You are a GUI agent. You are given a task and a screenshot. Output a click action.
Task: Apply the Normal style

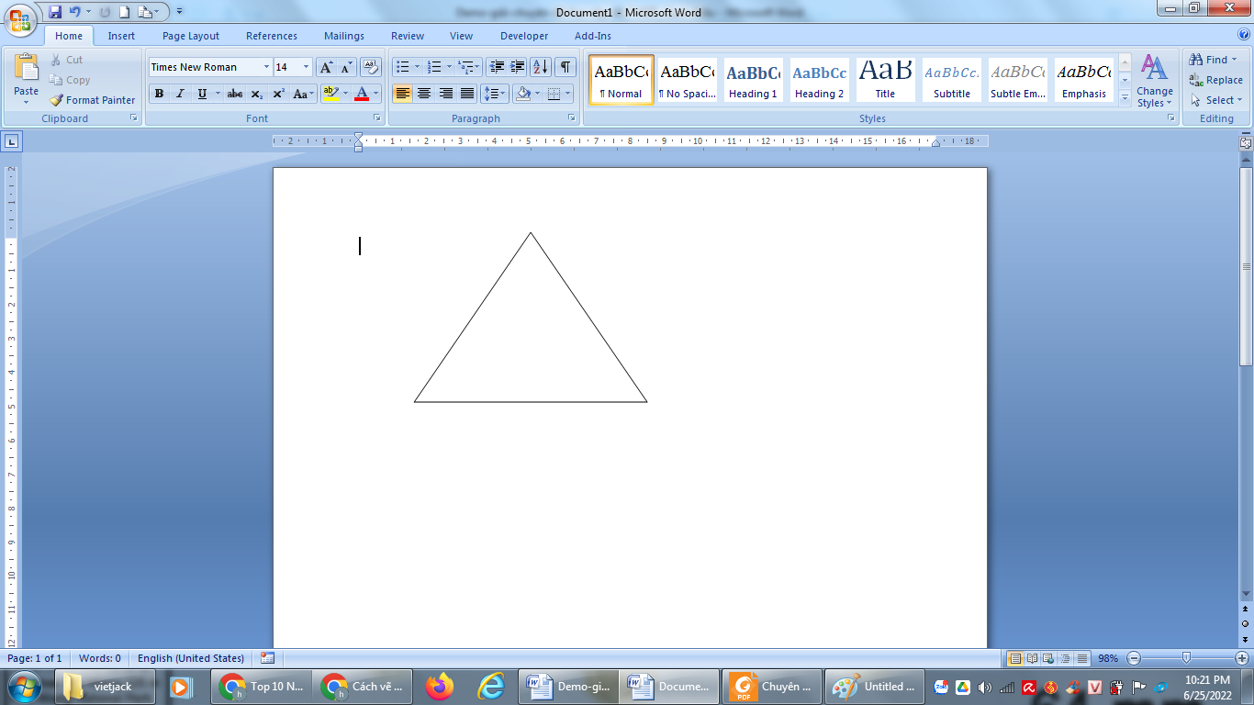[x=621, y=80]
